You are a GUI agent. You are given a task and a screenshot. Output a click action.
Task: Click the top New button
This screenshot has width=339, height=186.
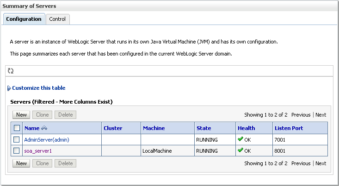click(21, 115)
